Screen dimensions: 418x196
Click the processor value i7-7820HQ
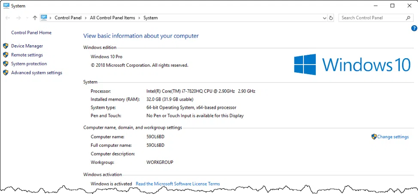(x=201, y=91)
